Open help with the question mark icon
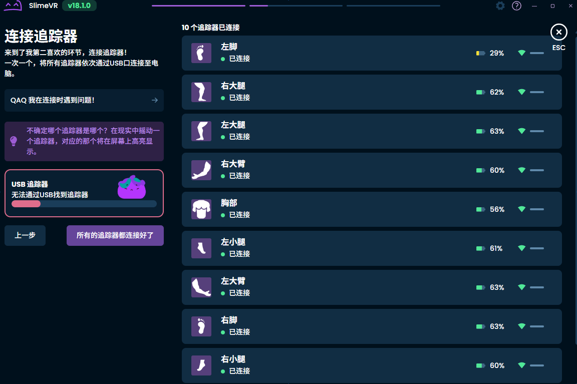The image size is (577, 384). pos(516,6)
